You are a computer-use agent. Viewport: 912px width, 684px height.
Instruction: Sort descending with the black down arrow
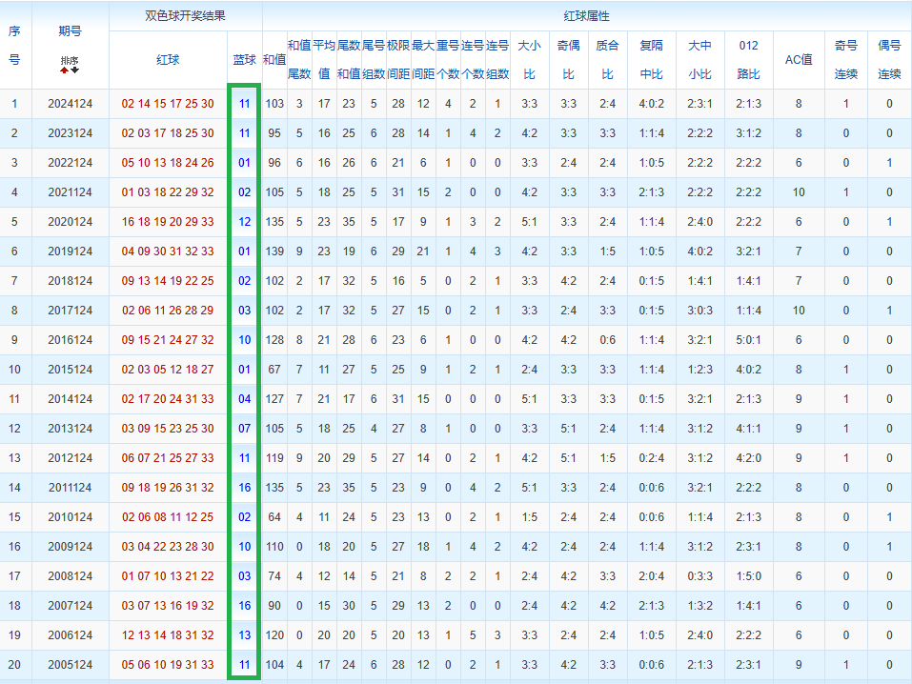(x=75, y=70)
